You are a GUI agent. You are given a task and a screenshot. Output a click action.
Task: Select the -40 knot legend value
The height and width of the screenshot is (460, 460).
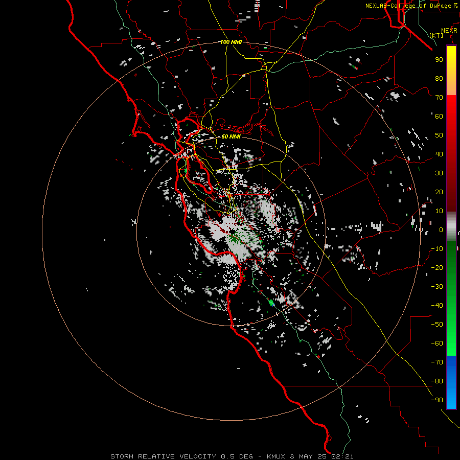click(x=437, y=306)
